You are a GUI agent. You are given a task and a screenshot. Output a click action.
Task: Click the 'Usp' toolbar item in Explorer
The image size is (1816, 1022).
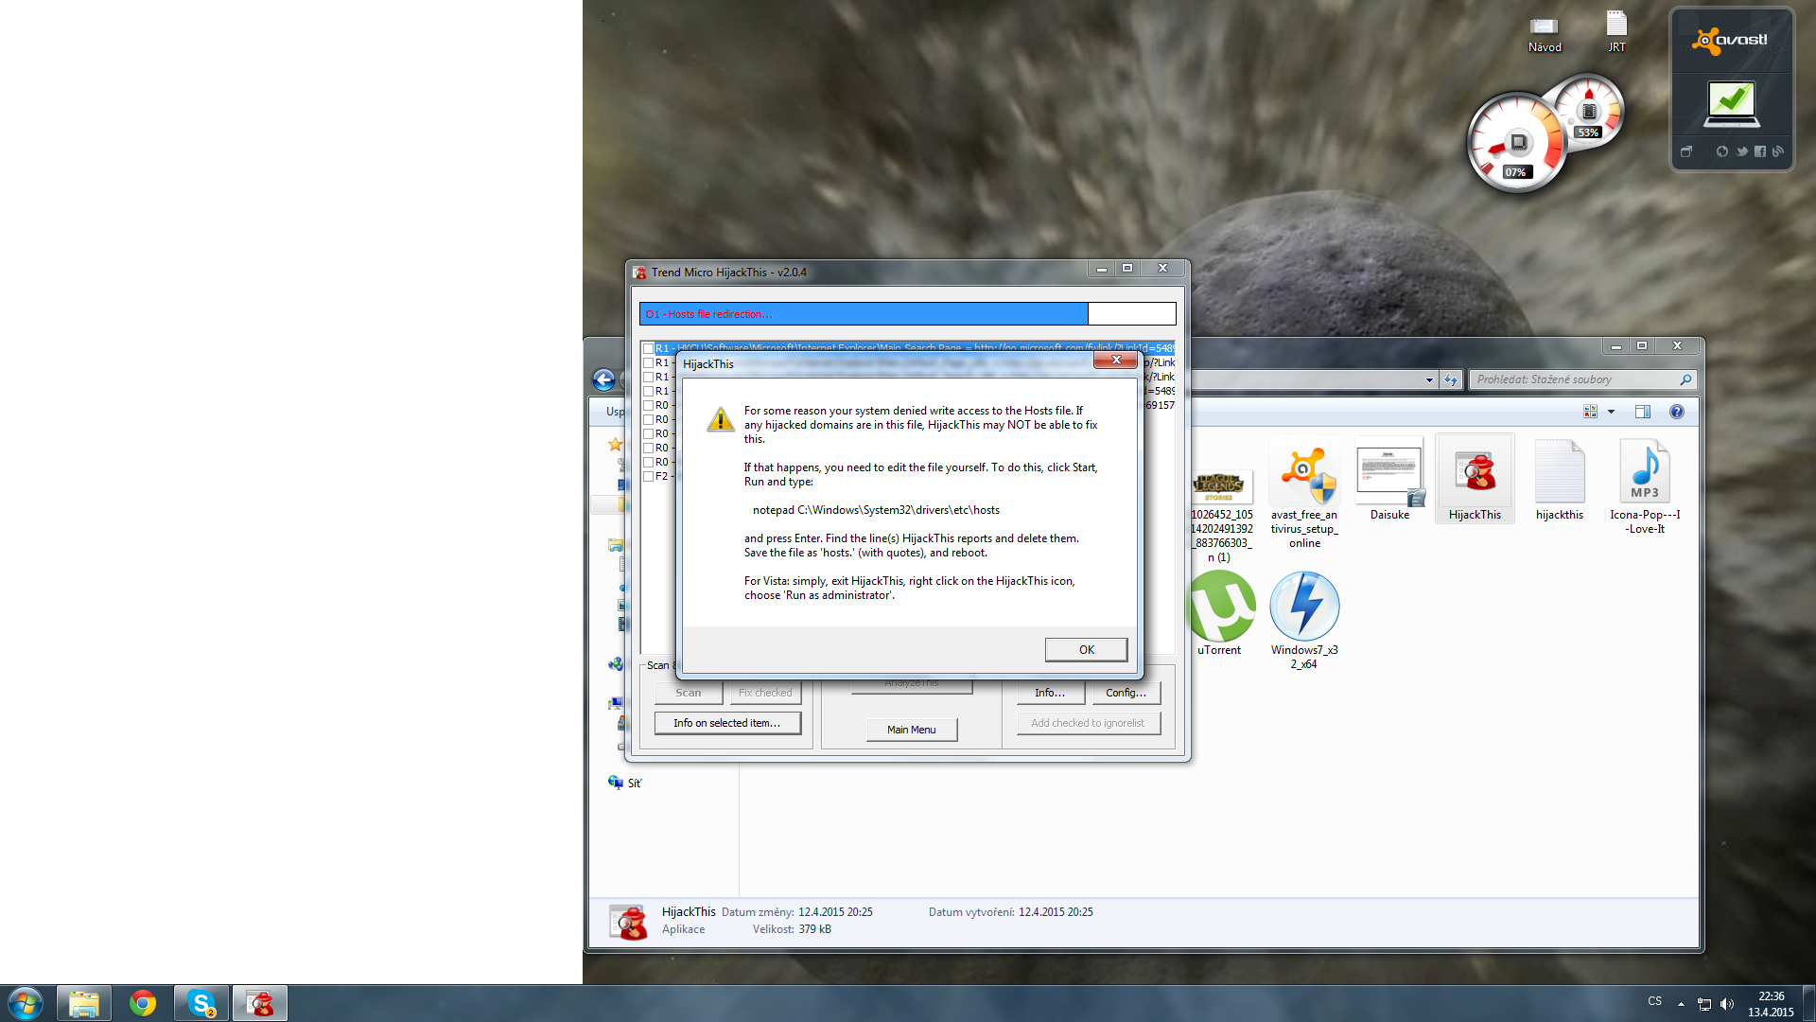click(615, 412)
